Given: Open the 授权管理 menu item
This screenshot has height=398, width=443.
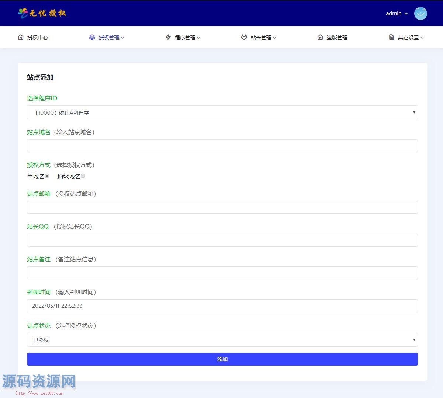Looking at the screenshot, I should [x=109, y=38].
